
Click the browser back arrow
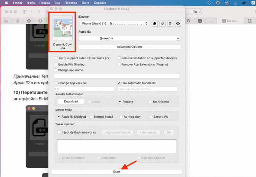point(39,12)
